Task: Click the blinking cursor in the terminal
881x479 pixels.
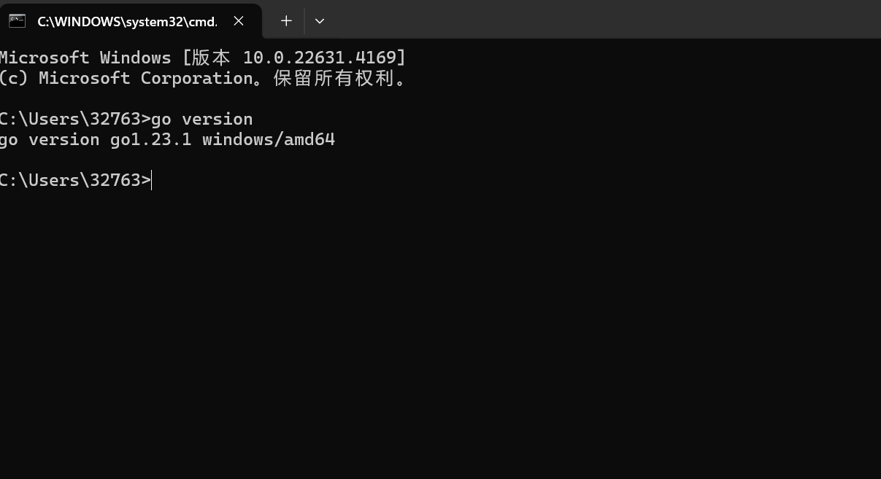Action: coord(150,180)
